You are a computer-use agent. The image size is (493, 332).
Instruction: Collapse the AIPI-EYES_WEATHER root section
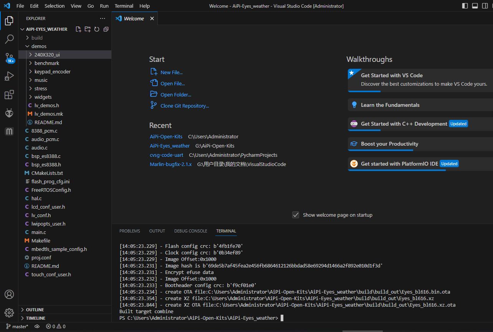point(46,29)
